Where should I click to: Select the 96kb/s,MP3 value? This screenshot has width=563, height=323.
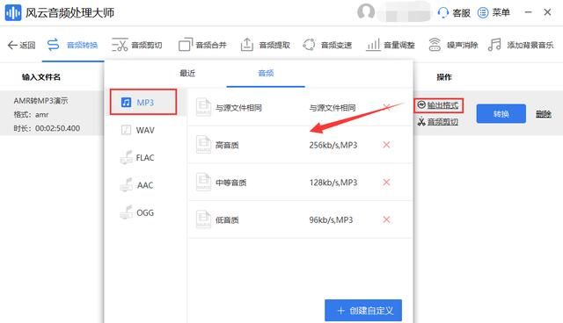pyautogui.click(x=331, y=220)
